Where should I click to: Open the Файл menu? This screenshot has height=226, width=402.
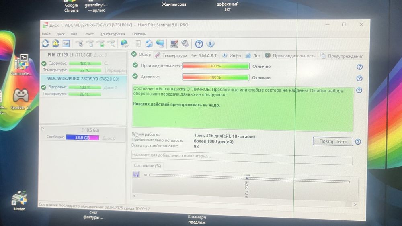[x=46, y=34]
